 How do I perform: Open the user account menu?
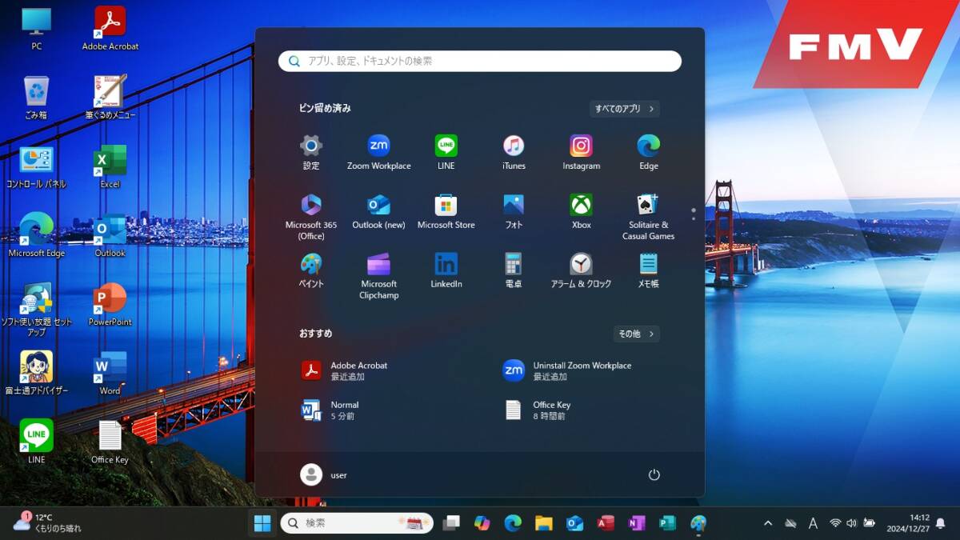tap(324, 474)
